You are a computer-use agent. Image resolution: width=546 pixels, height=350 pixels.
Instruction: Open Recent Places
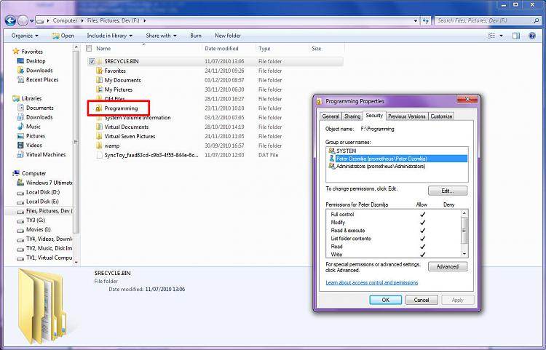42,79
